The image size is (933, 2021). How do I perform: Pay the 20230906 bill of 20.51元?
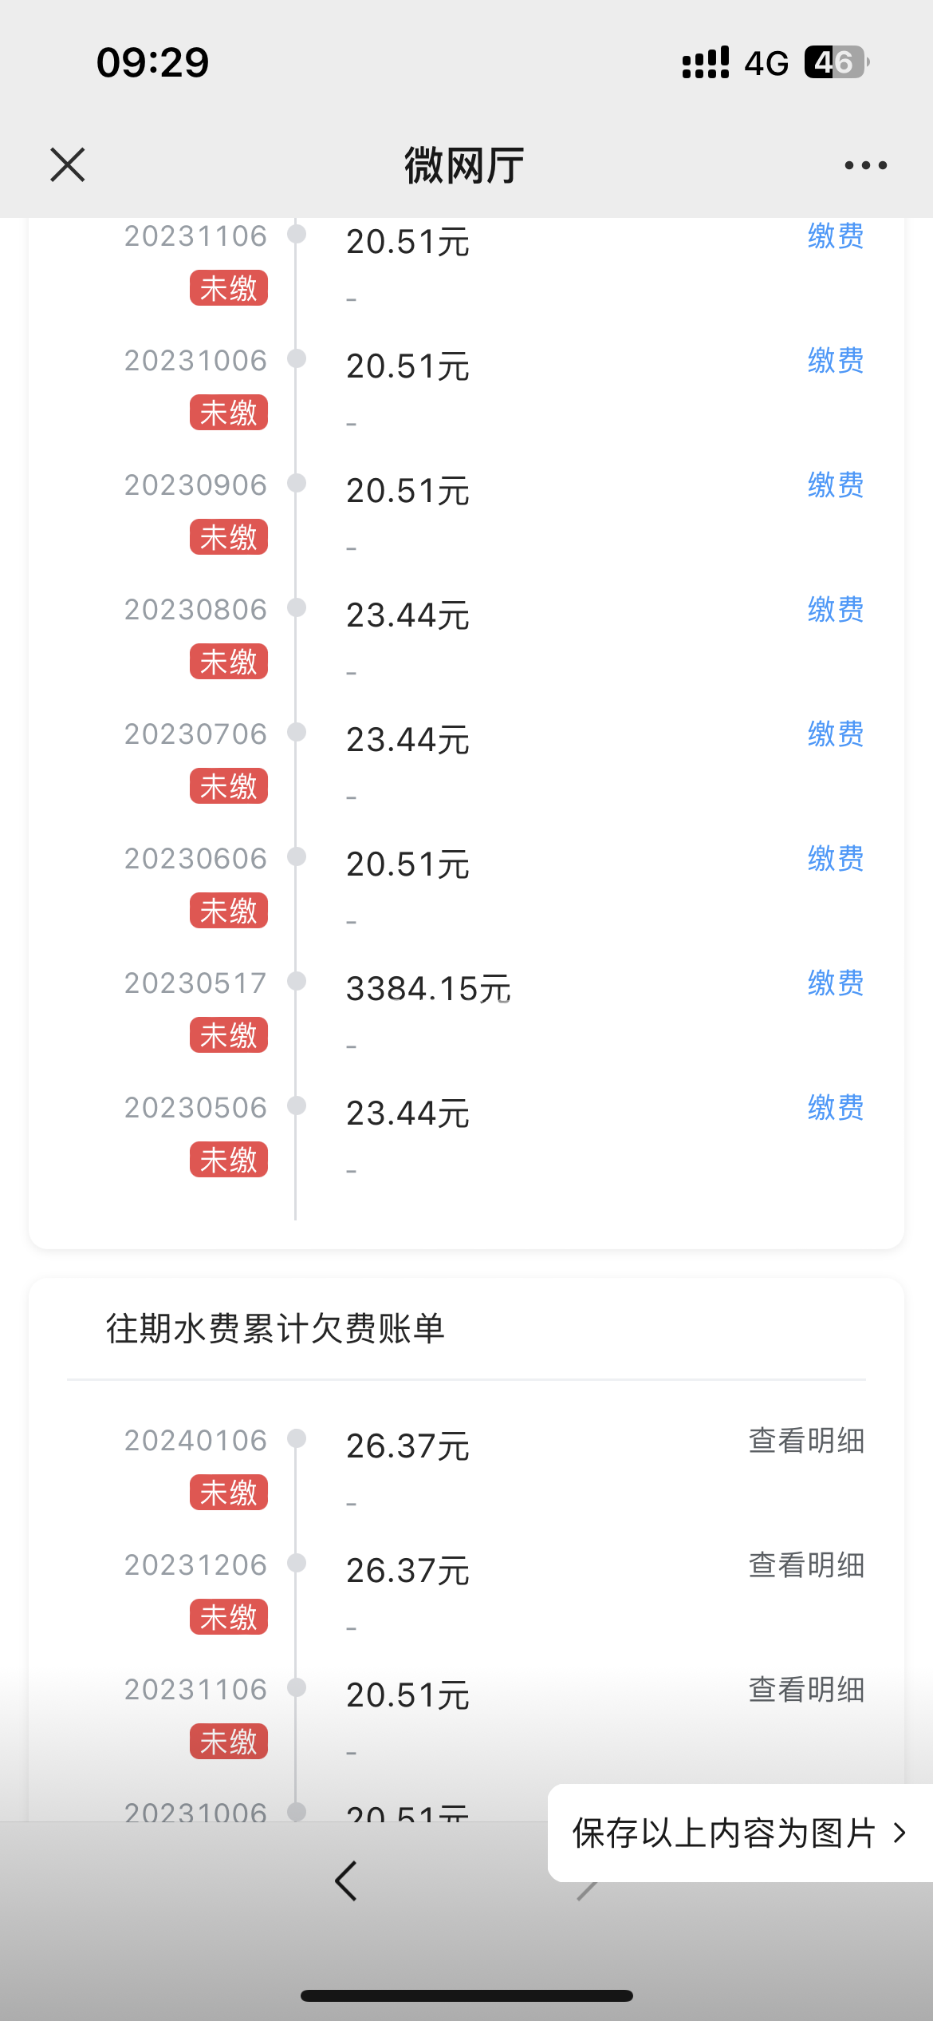[835, 485]
